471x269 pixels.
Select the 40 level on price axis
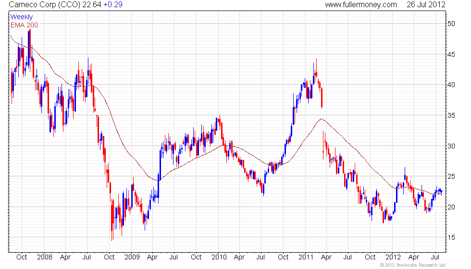point(451,85)
